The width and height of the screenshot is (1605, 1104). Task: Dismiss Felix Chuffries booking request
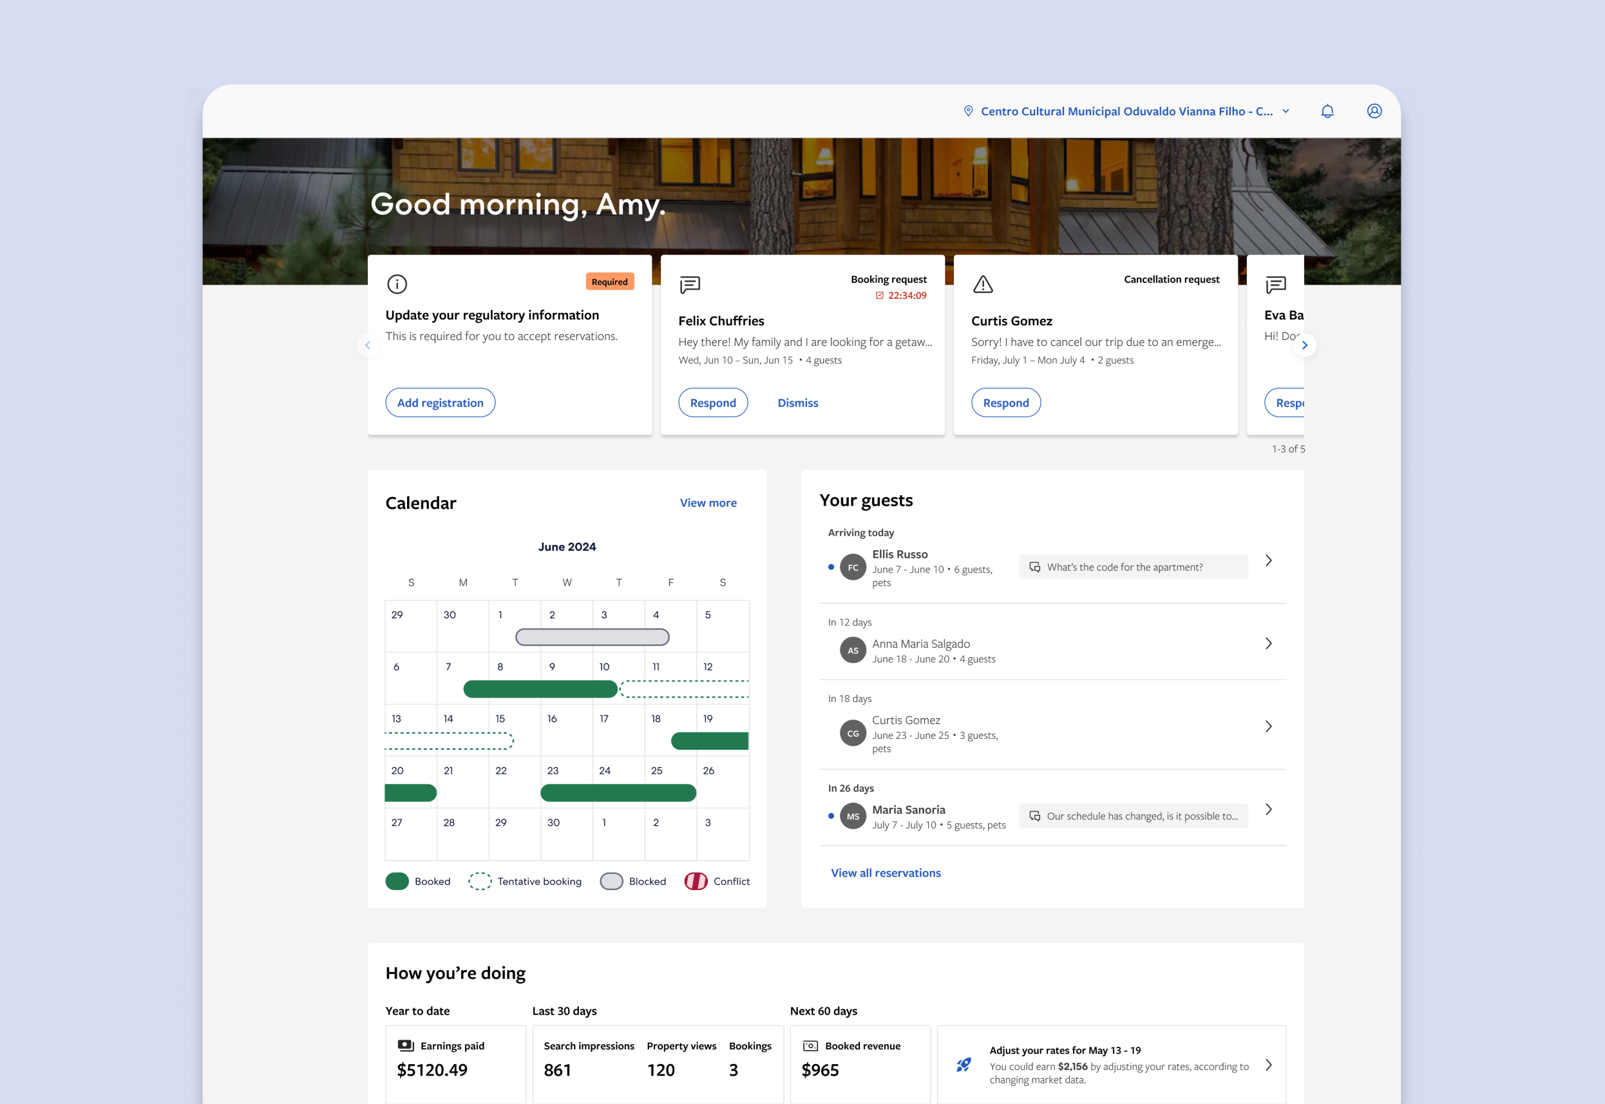[797, 403]
